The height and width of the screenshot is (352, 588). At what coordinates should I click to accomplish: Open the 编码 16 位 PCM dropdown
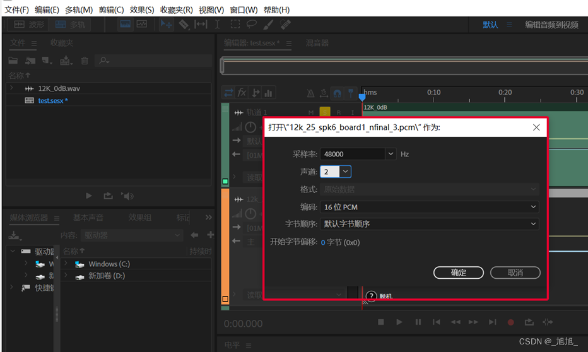[x=430, y=207]
